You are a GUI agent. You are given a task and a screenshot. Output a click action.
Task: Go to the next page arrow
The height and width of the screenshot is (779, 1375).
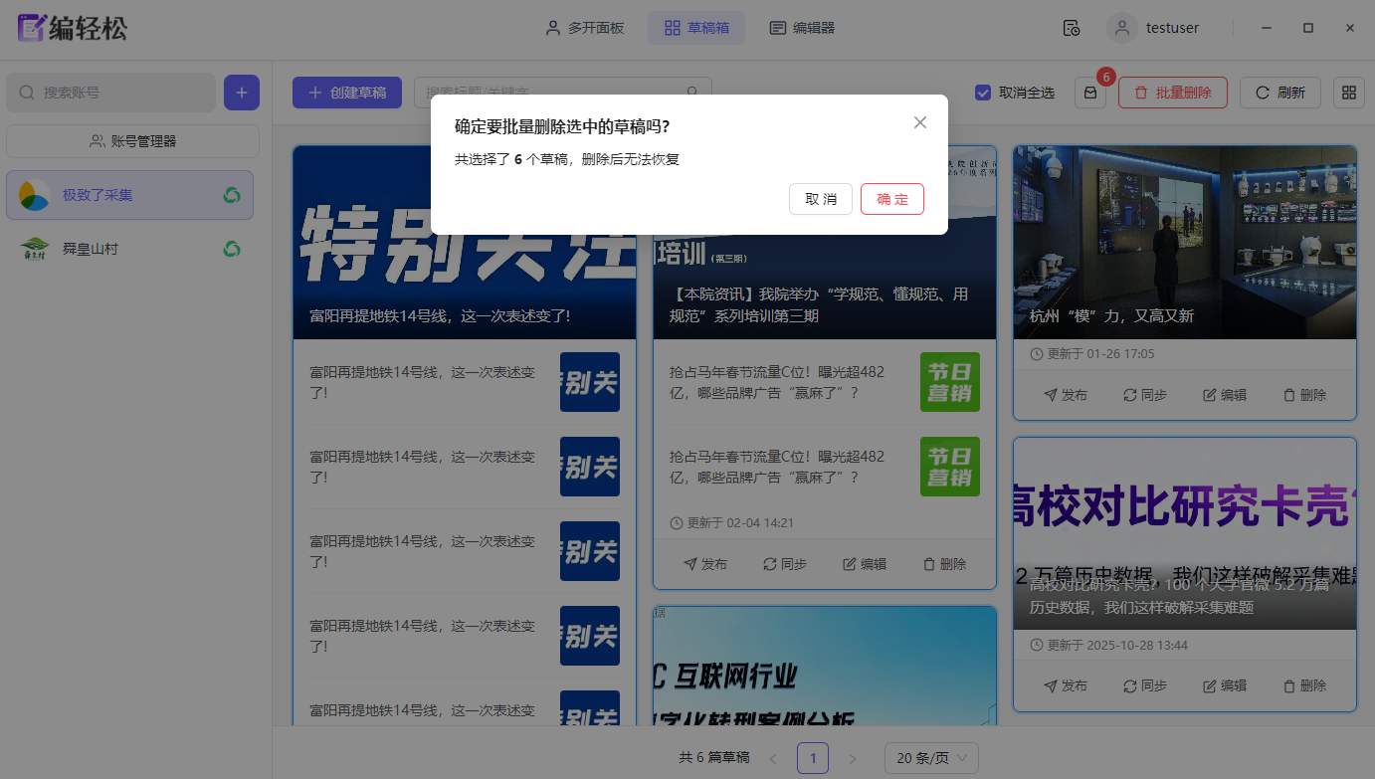[852, 758]
